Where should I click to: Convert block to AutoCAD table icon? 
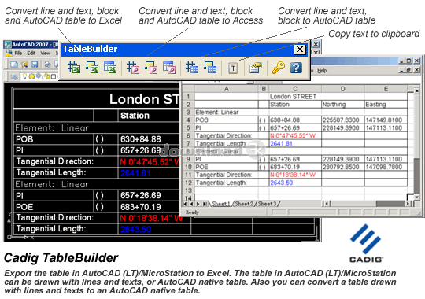[x=210, y=68]
